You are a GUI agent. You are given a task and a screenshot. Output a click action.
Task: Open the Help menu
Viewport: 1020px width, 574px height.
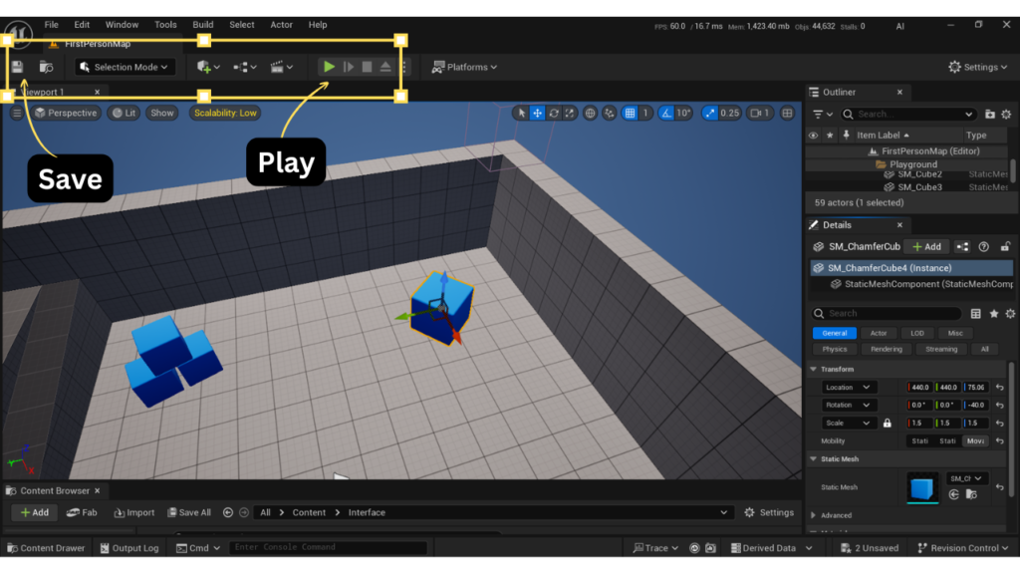pos(318,25)
